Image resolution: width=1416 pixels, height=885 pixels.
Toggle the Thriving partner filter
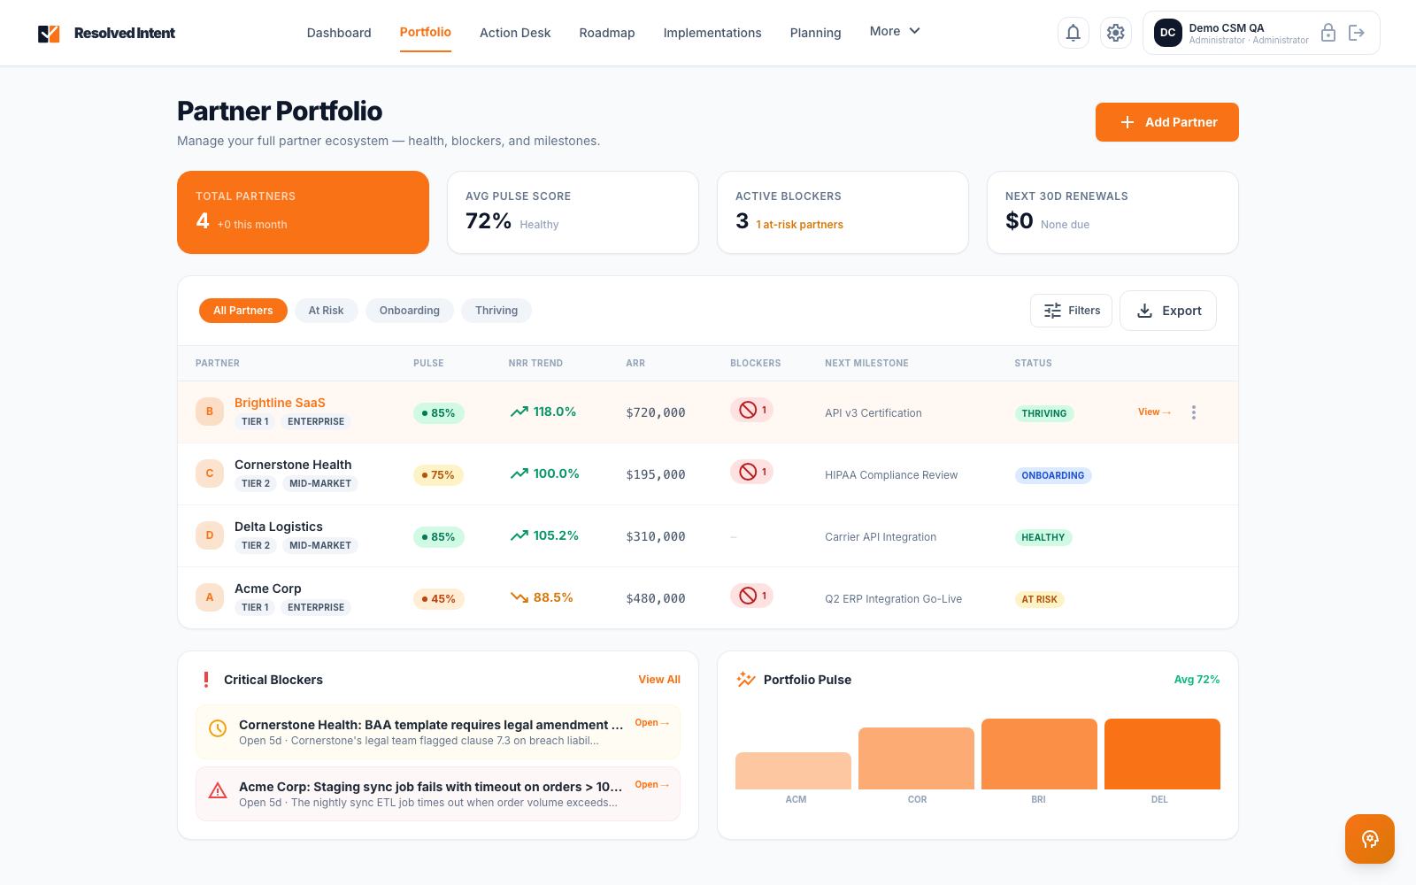coord(496,311)
